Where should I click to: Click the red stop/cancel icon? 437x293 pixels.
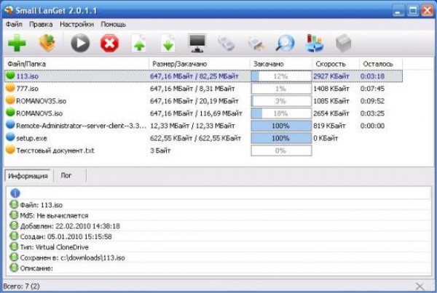(109, 44)
